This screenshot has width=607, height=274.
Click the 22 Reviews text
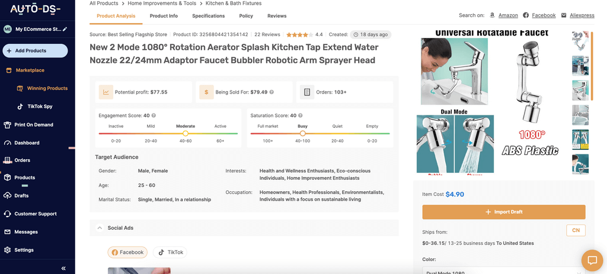(267, 35)
